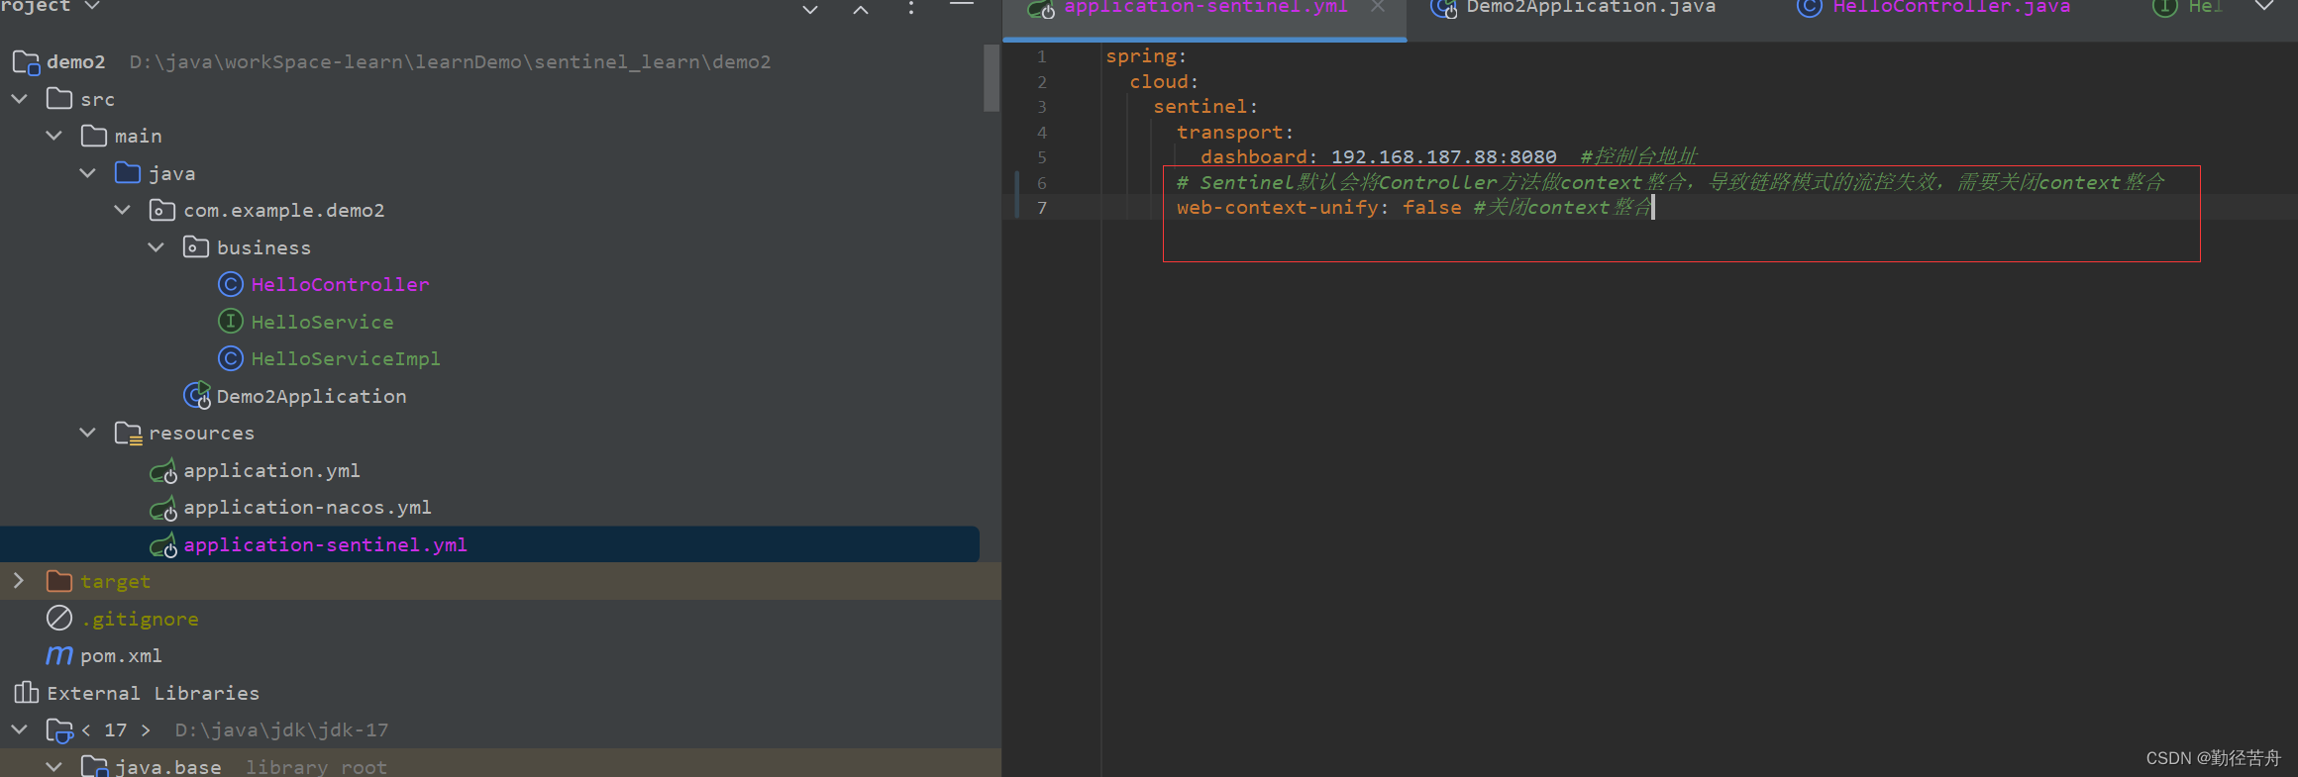The height and width of the screenshot is (777, 2298).
Task: Click the HelloService interface icon
Action: coord(230,322)
